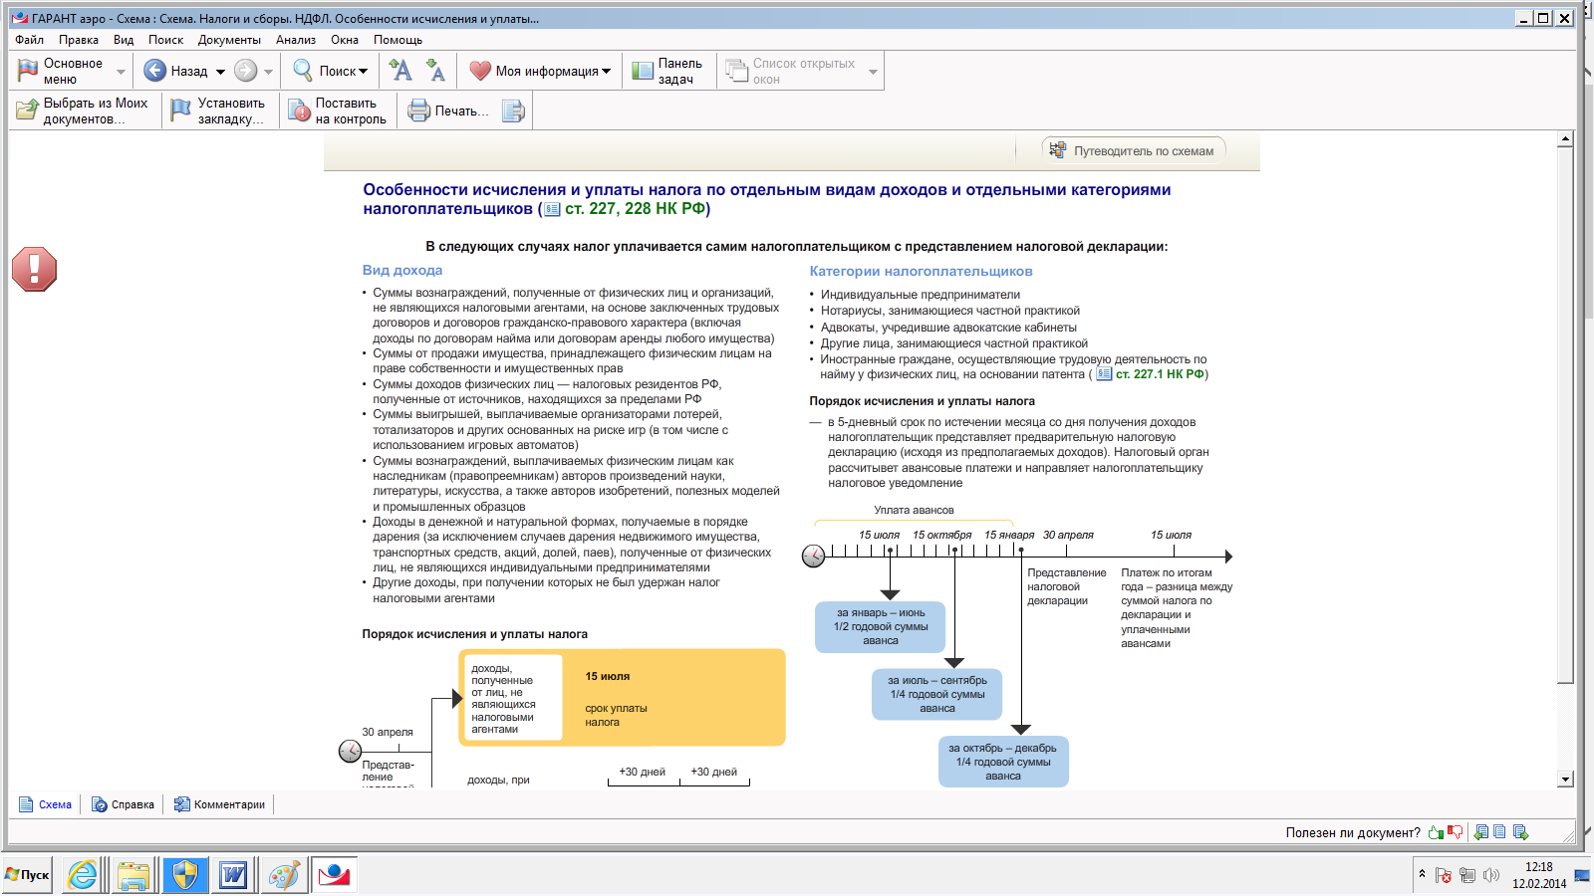Open the Анализ menu
Viewport: 1594px width, 896px height.
[x=296, y=40]
